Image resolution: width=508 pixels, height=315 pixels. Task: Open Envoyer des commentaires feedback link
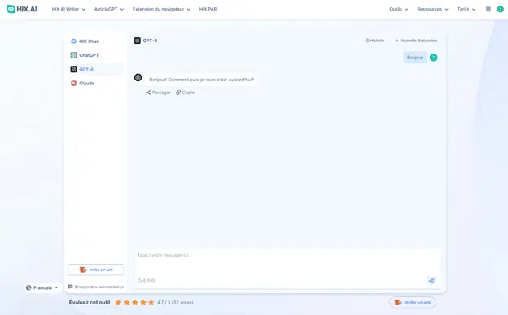point(96,287)
